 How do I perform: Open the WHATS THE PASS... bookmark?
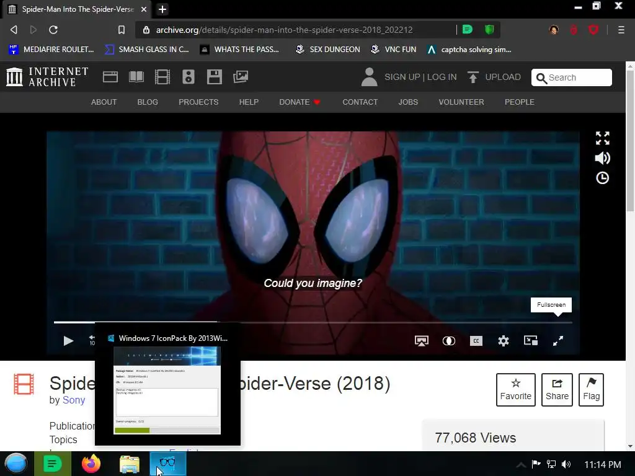(x=239, y=50)
